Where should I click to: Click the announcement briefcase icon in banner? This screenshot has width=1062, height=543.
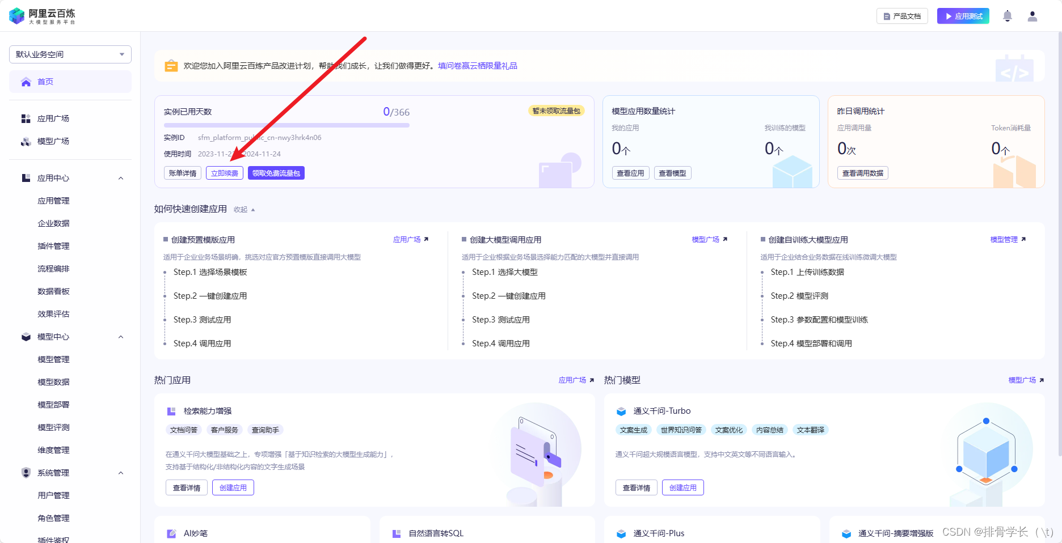click(x=171, y=66)
